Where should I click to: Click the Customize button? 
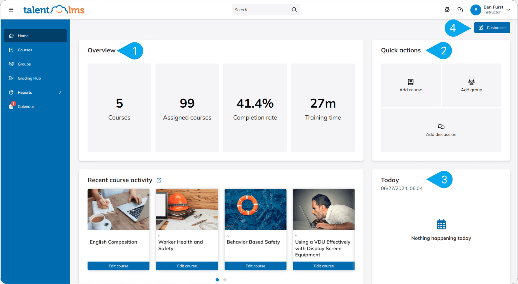click(492, 28)
